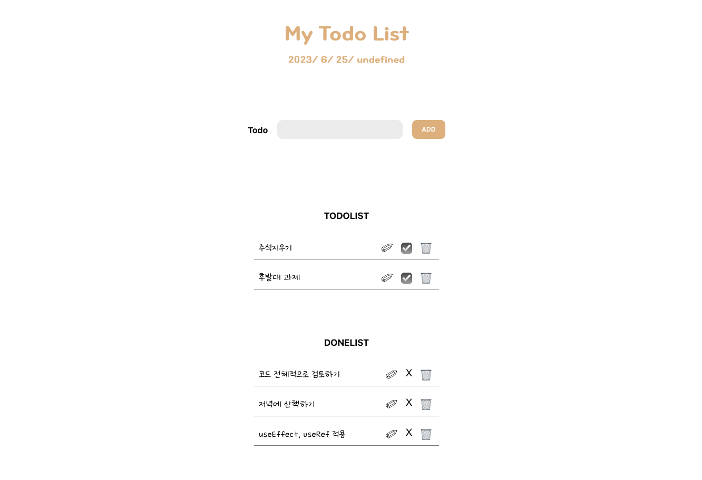The width and height of the screenshot is (702, 480).
Task: Edit the useEffect, useRef 적용 item
Action: click(x=391, y=434)
